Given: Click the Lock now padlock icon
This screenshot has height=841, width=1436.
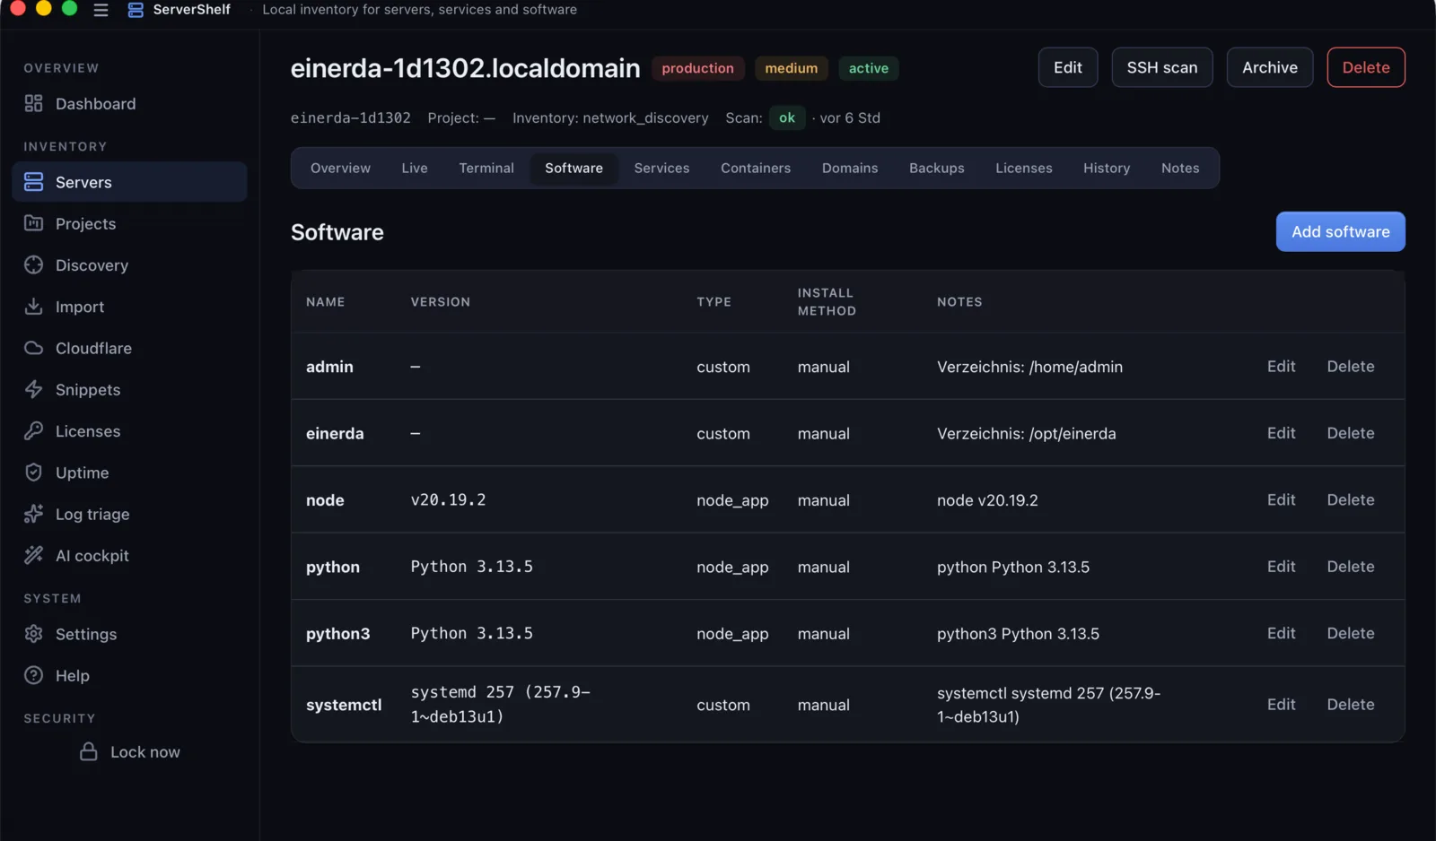Looking at the screenshot, I should (88, 751).
